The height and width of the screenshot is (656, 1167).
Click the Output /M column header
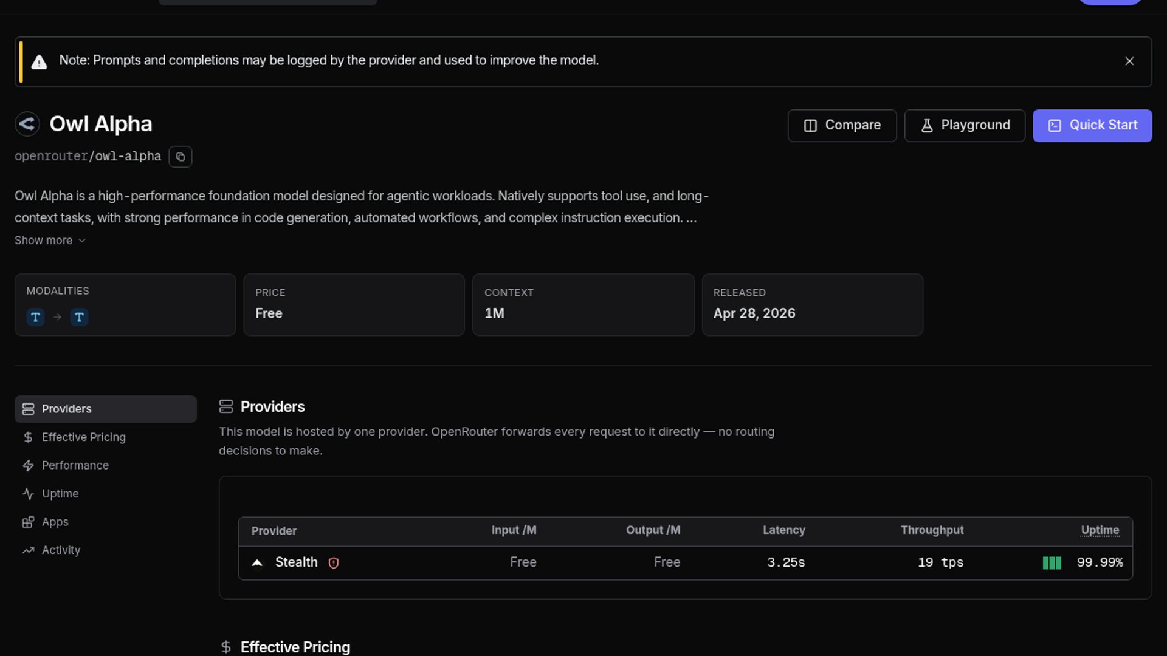tap(653, 530)
